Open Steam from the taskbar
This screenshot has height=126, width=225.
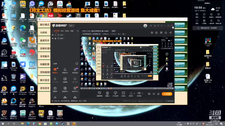(62, 124)
